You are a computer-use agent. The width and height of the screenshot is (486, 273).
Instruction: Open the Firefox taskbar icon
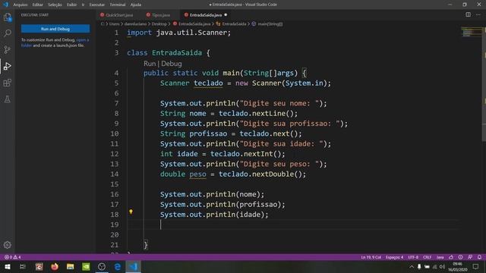pyautogui.click(x=55, y=266)
